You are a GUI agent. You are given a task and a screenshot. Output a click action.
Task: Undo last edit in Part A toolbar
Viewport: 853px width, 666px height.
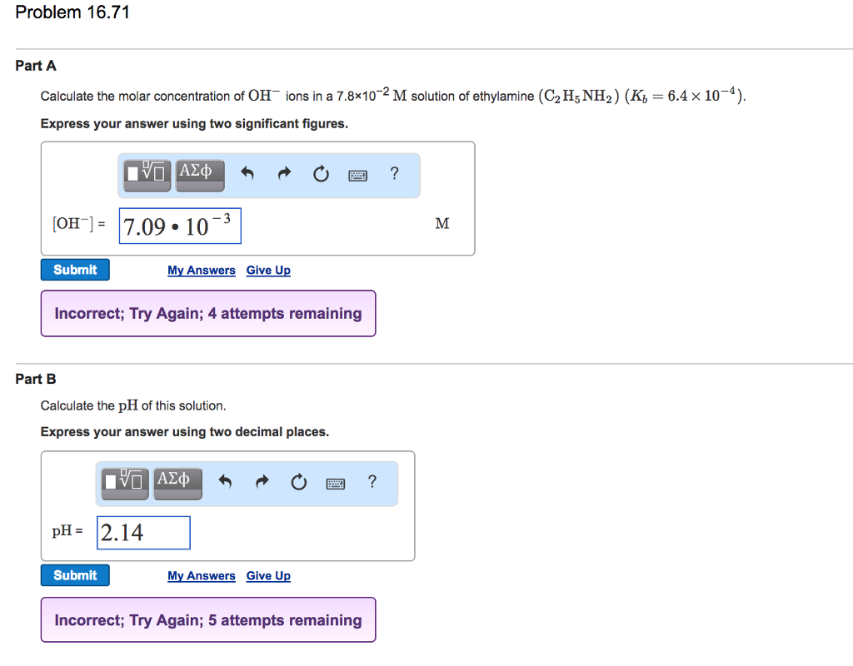point(247,173)
